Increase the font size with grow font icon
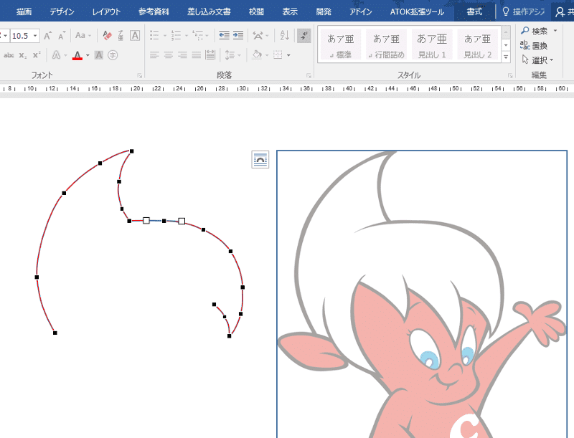 click(47, 35)
